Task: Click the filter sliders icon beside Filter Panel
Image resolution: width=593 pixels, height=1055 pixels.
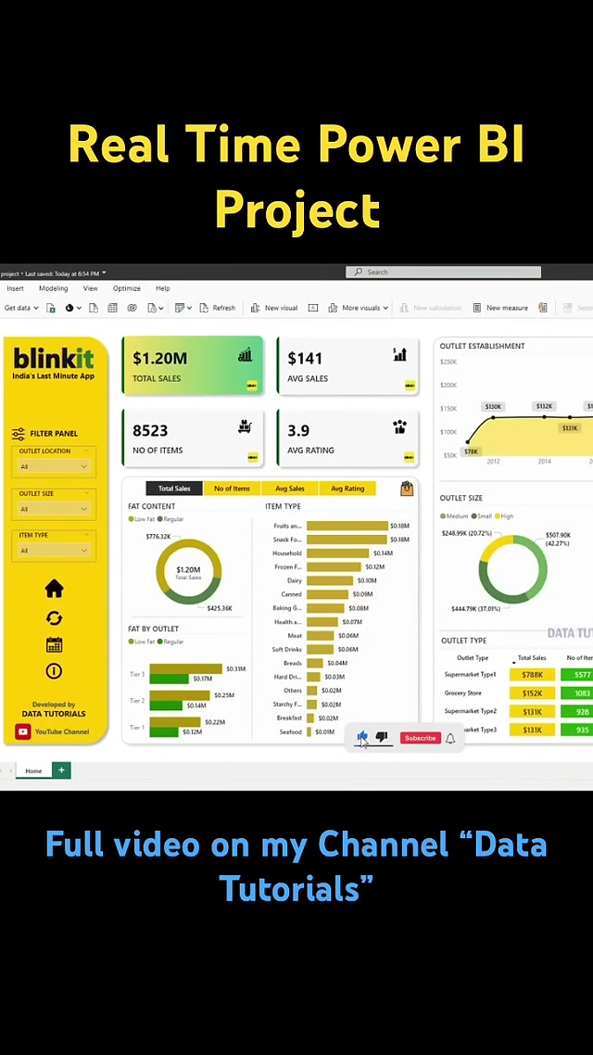Action: point(19,433)
